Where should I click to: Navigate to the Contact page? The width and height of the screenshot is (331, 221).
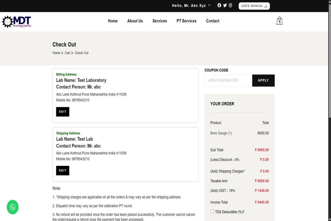(213, 21)
